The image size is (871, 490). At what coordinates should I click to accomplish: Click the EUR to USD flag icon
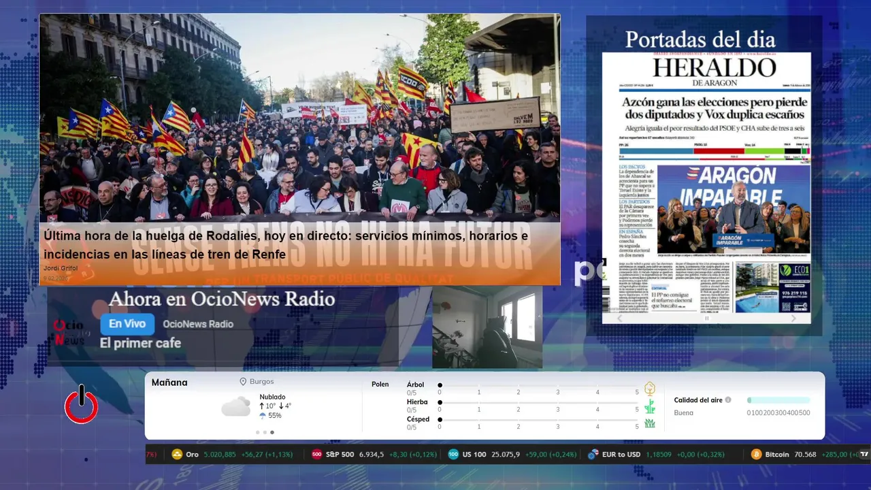click(x=593, y=454)
